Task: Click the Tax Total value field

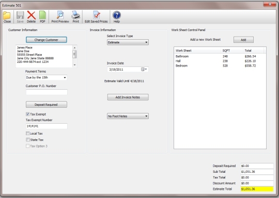Action: (x=257, y=177)
